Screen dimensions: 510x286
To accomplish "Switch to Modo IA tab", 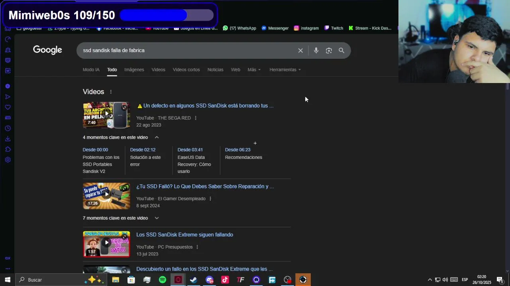I will 91,70.
